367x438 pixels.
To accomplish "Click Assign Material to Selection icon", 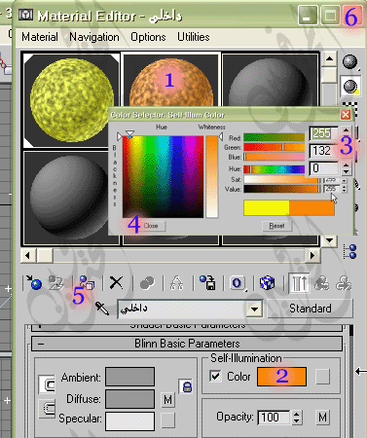I will pyautogui.click(x=86, y=282).
